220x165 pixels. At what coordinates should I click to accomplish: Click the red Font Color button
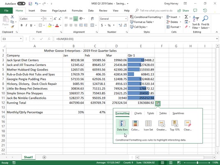(x=57, y=25)
